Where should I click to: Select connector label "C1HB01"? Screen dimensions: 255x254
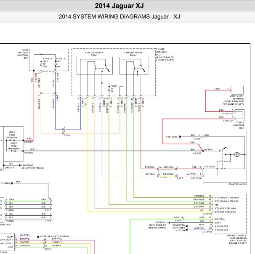click(10, 210)
